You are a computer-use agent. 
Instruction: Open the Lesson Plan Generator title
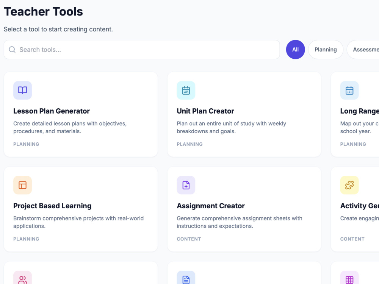point(52,111)
